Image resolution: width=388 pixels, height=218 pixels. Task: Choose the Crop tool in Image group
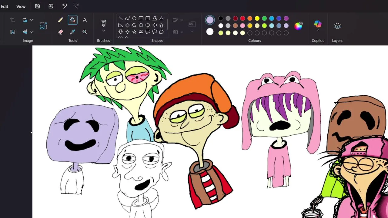click(12, 20)
